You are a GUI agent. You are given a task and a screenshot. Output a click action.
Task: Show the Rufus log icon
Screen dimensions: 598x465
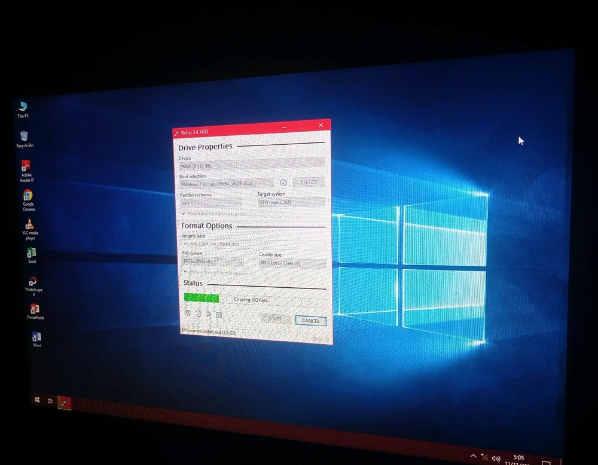(219, 315)
